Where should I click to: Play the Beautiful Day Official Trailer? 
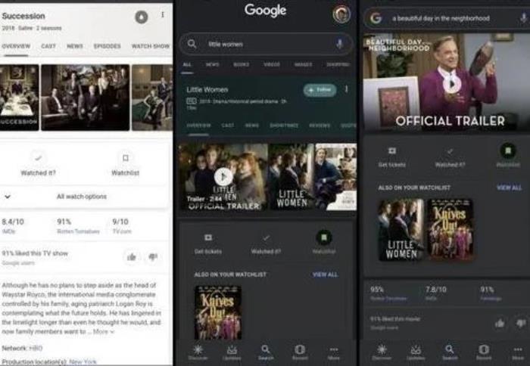pos(452,83)
